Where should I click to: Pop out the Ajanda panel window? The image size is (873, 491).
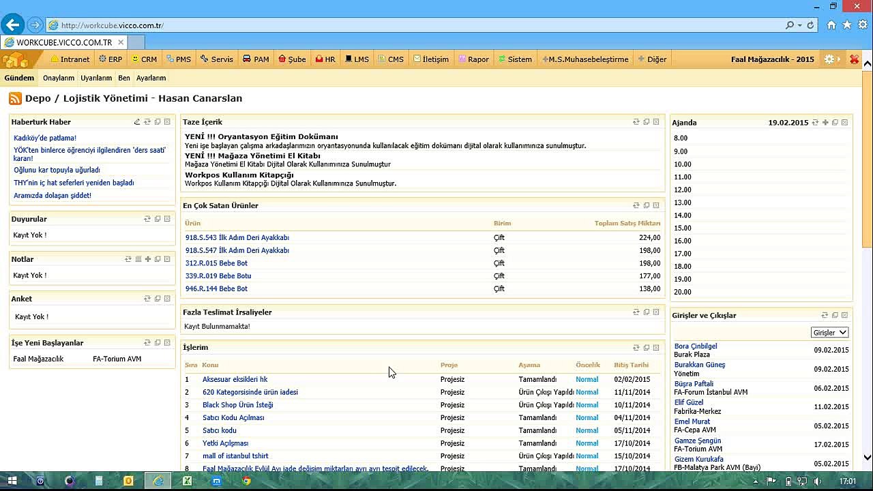point(835,123)
